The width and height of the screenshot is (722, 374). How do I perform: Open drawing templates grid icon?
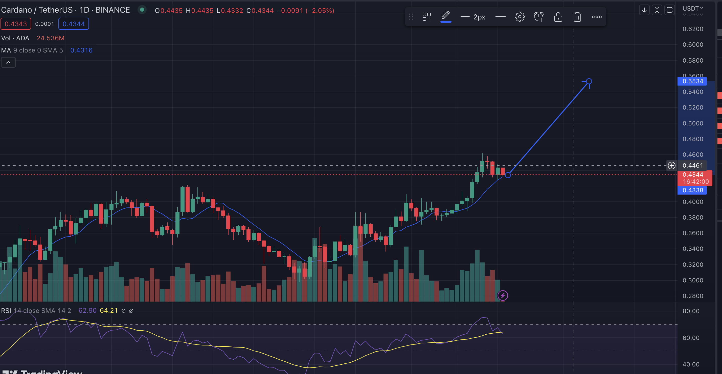pos(426,17)
